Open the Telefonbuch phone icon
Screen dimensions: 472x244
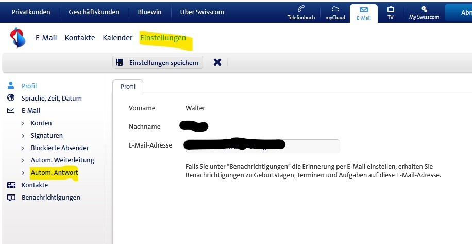point(301,8)
